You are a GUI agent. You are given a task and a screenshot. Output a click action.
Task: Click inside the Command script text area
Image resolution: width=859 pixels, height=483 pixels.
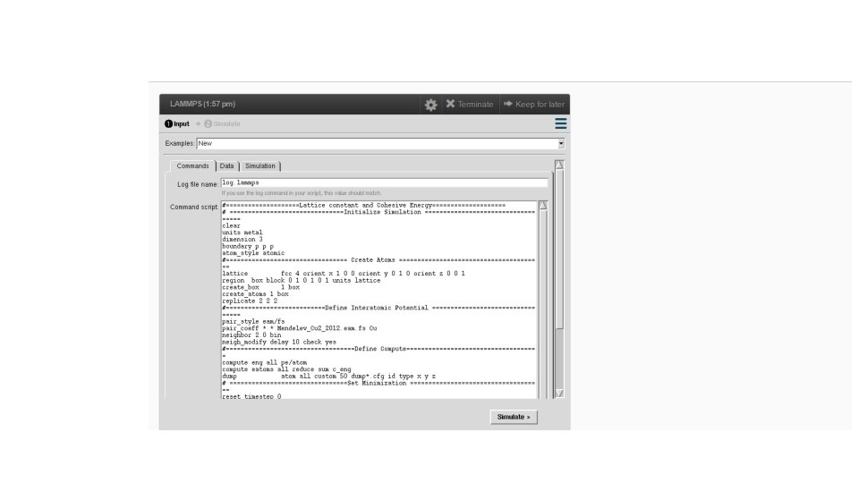pos(379,300)
